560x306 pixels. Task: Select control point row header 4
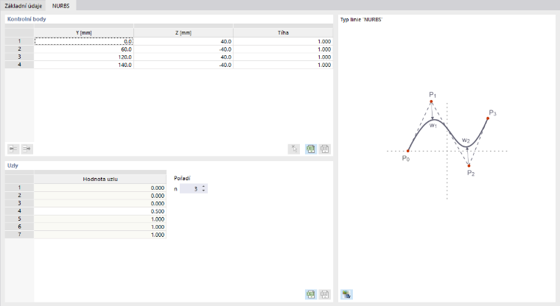click(x=19, y=65)
